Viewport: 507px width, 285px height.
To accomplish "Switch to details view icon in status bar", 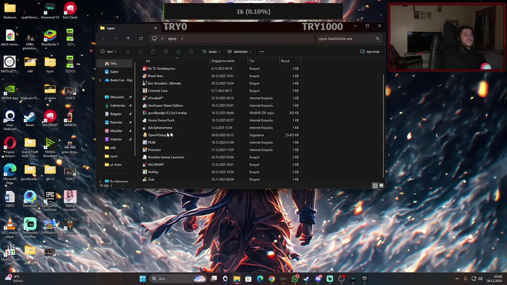I will coord(375,186).
